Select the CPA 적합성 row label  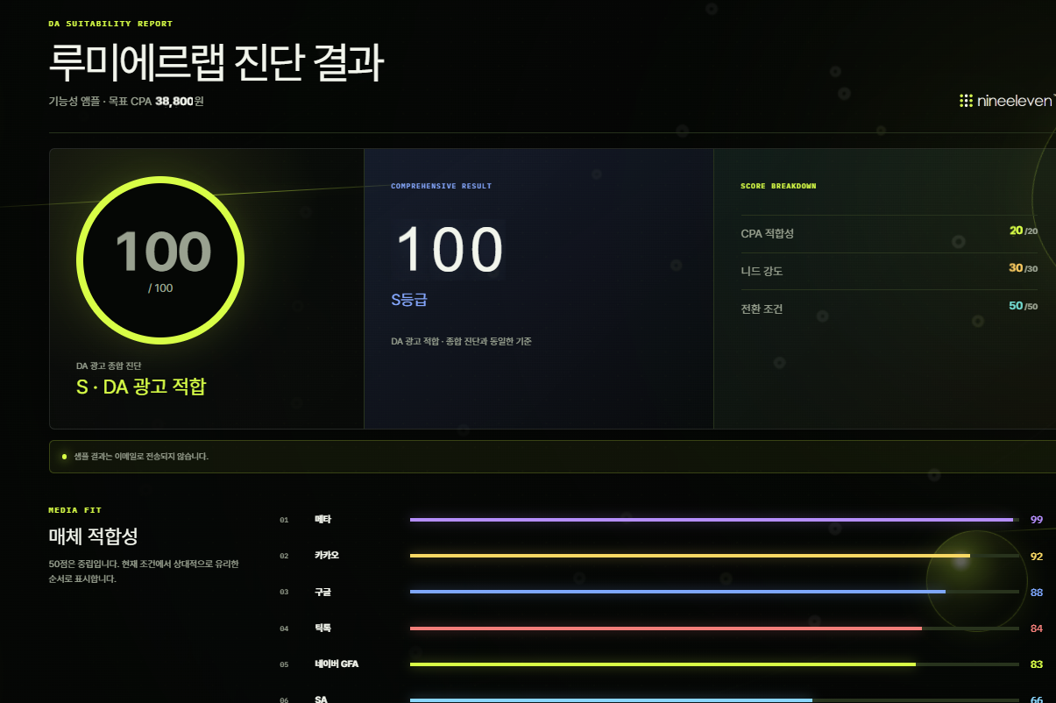pyautogui.click(x=767, y=233)
